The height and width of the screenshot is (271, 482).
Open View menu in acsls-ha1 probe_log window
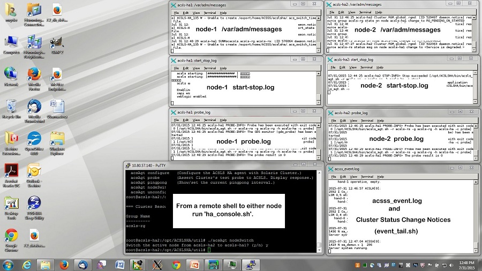tap(196, 120)
